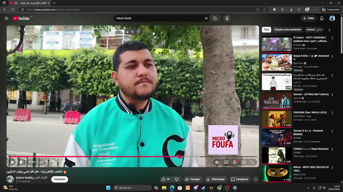Start voice search with the microphone
343x192 pixels.
pos(227,18)
